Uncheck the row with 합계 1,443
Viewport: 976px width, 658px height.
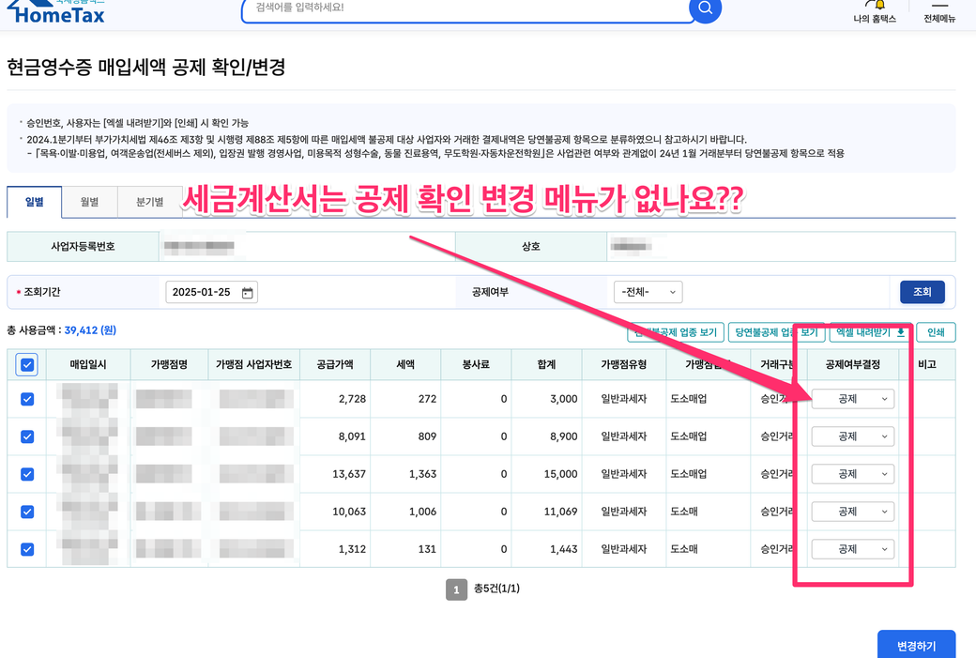[27, 549]
